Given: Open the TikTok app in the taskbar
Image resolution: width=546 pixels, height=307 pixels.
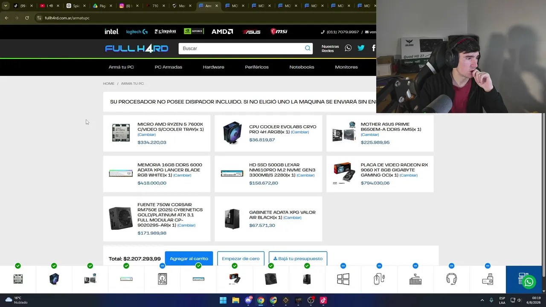Looking at the screenshot, I should (323, 300).
